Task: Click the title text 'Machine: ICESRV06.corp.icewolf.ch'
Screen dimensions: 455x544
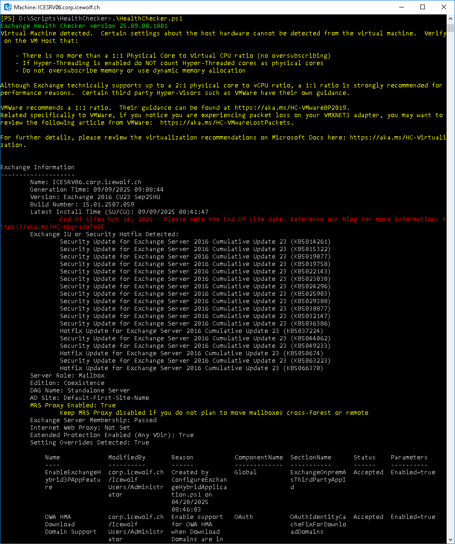Action: coord(57,7)
